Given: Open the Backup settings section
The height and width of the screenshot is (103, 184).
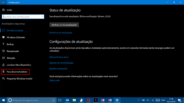Looking at the screenshot, I should click(10, 44).
